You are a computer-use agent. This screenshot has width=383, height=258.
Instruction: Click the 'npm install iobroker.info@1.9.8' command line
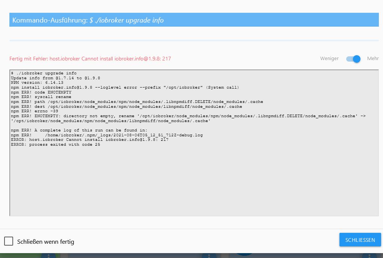[x=125, y=87]
